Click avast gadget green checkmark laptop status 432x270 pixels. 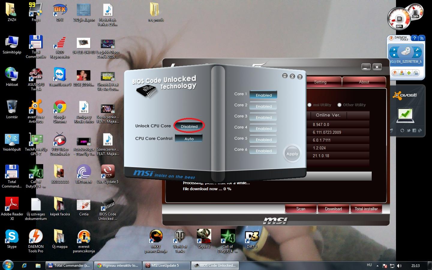tap(405, 115)
